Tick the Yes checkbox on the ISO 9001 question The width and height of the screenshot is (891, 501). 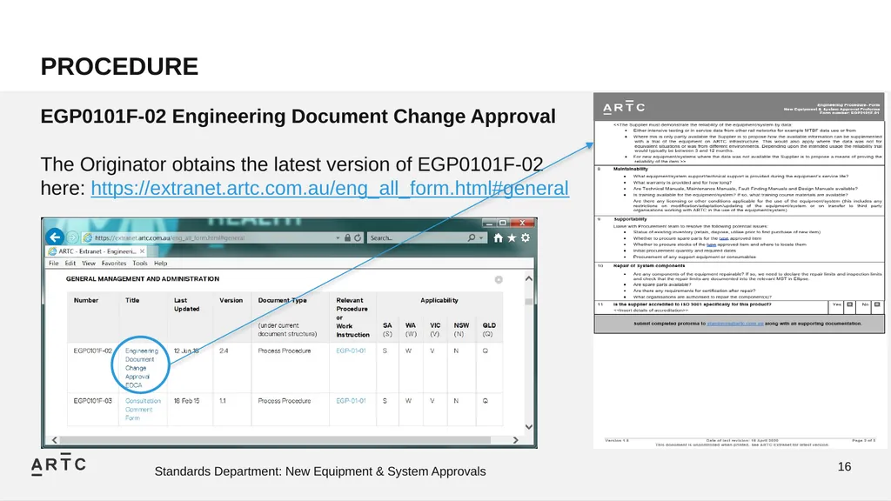(850, 305)
